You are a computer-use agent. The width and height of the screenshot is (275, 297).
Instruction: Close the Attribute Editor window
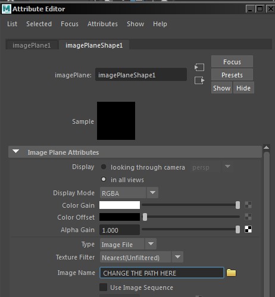click(270, 9)
